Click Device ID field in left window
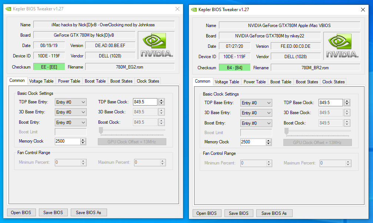The width and height of the screenshot is (373, 223). click(49, 56)
